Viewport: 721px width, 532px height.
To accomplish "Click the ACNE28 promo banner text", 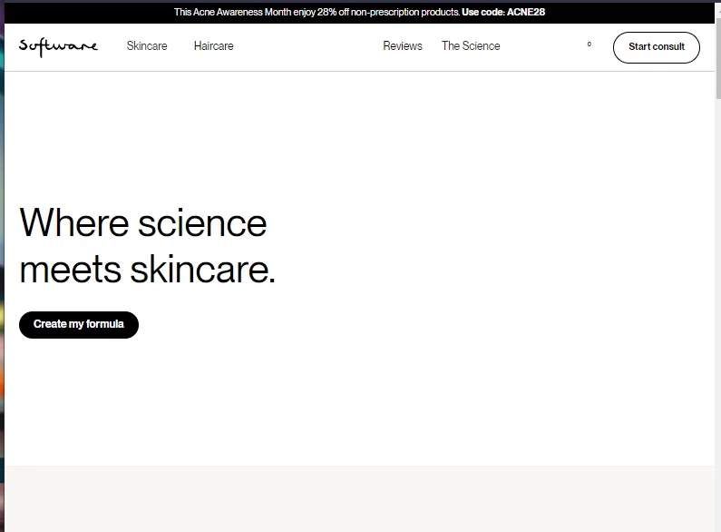I will (x=359, y=13).
